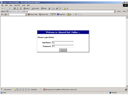The width and height of the screenshot is (128, 96).
Task: Click the Edit page toolbar icon
Action: click(60, 9)
